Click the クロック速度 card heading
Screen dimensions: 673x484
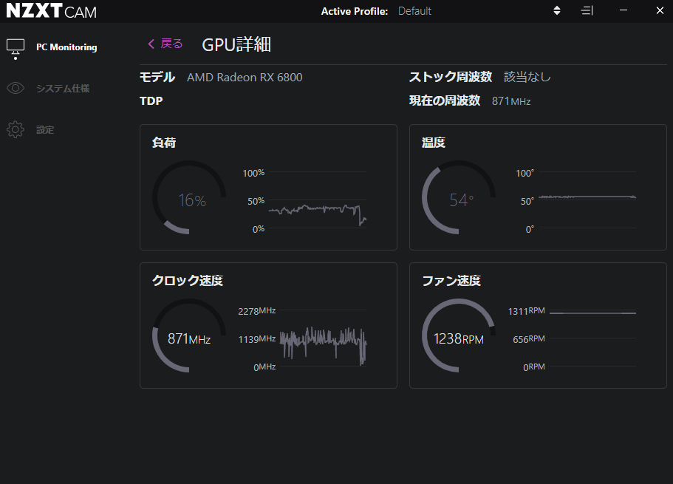(x=188, y=281)
